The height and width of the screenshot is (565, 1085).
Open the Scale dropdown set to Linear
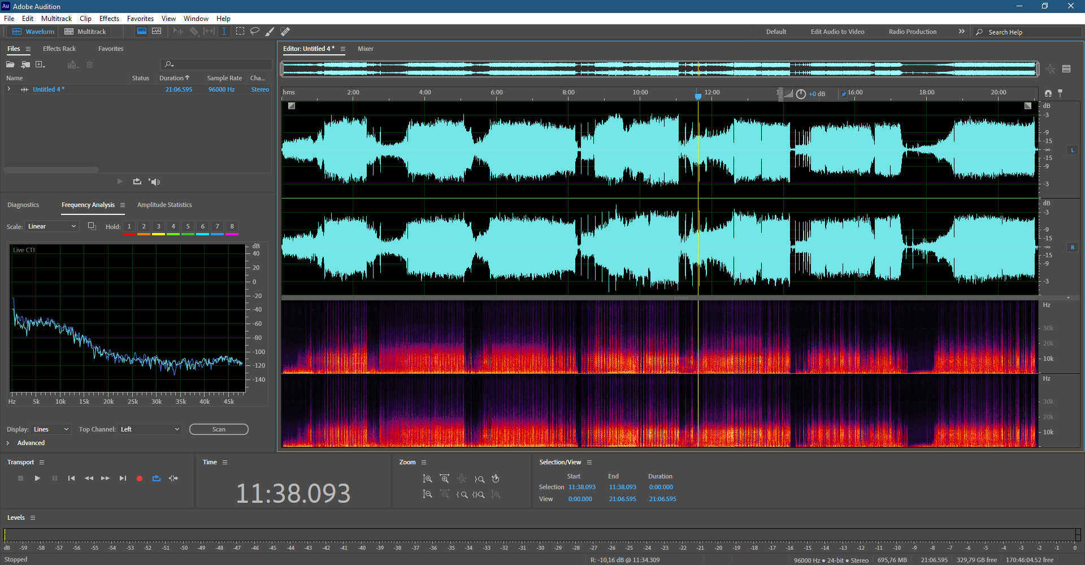coord(51,226)
